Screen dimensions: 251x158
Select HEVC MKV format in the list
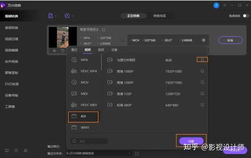(84, 105)
